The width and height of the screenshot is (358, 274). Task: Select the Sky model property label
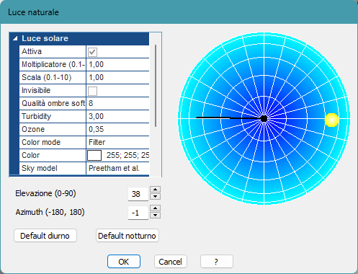(40, 168)
